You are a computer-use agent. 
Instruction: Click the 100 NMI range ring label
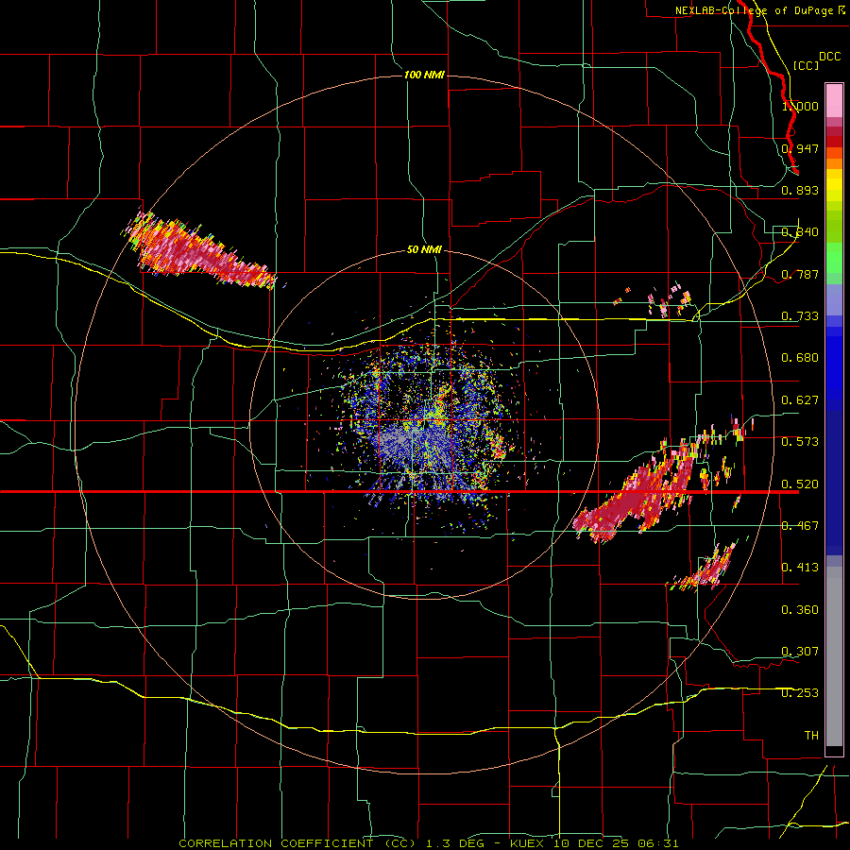coord(424,75)
